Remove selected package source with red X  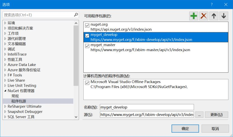pos(204,16)
